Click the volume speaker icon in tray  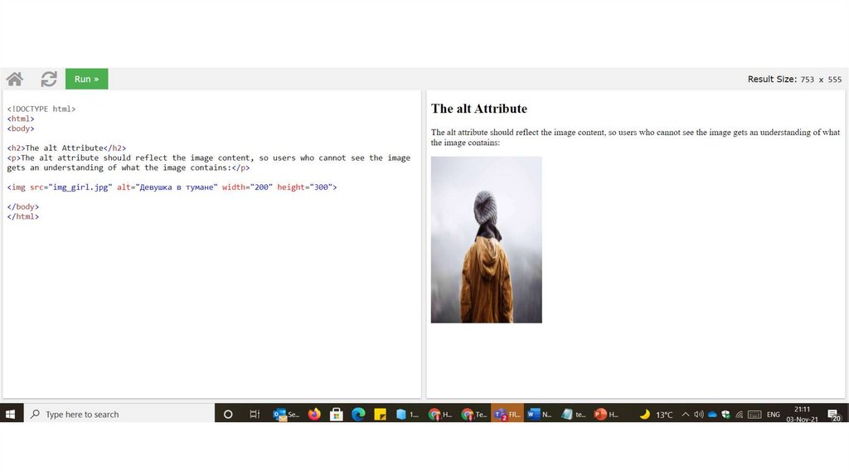(699, 414)
